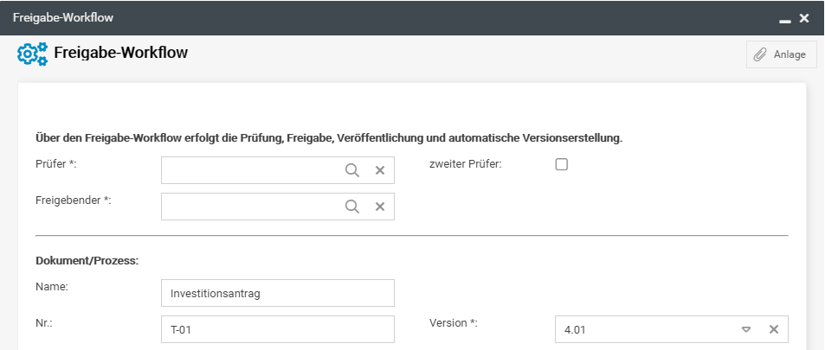The height and width of the screenshot is (350, 825).
Task: Select the Name field containing Investitionsantrag
Action: point(277,293)
